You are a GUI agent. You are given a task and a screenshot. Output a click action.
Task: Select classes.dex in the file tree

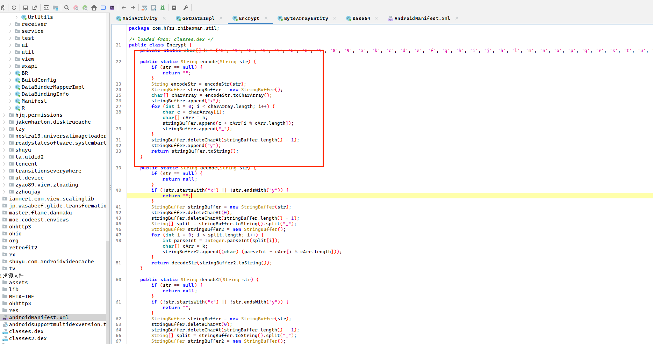pos(26,331)
